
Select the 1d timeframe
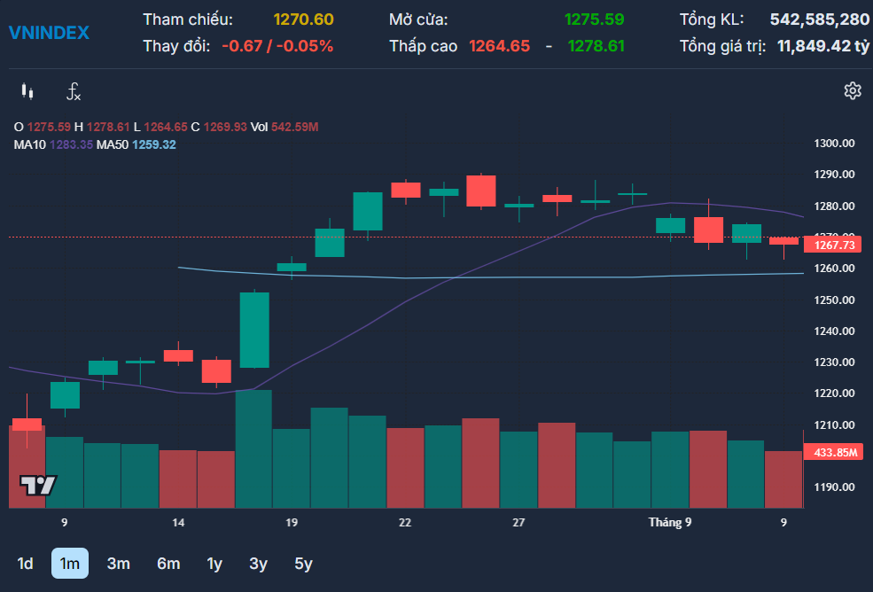(x=25, y=564)
